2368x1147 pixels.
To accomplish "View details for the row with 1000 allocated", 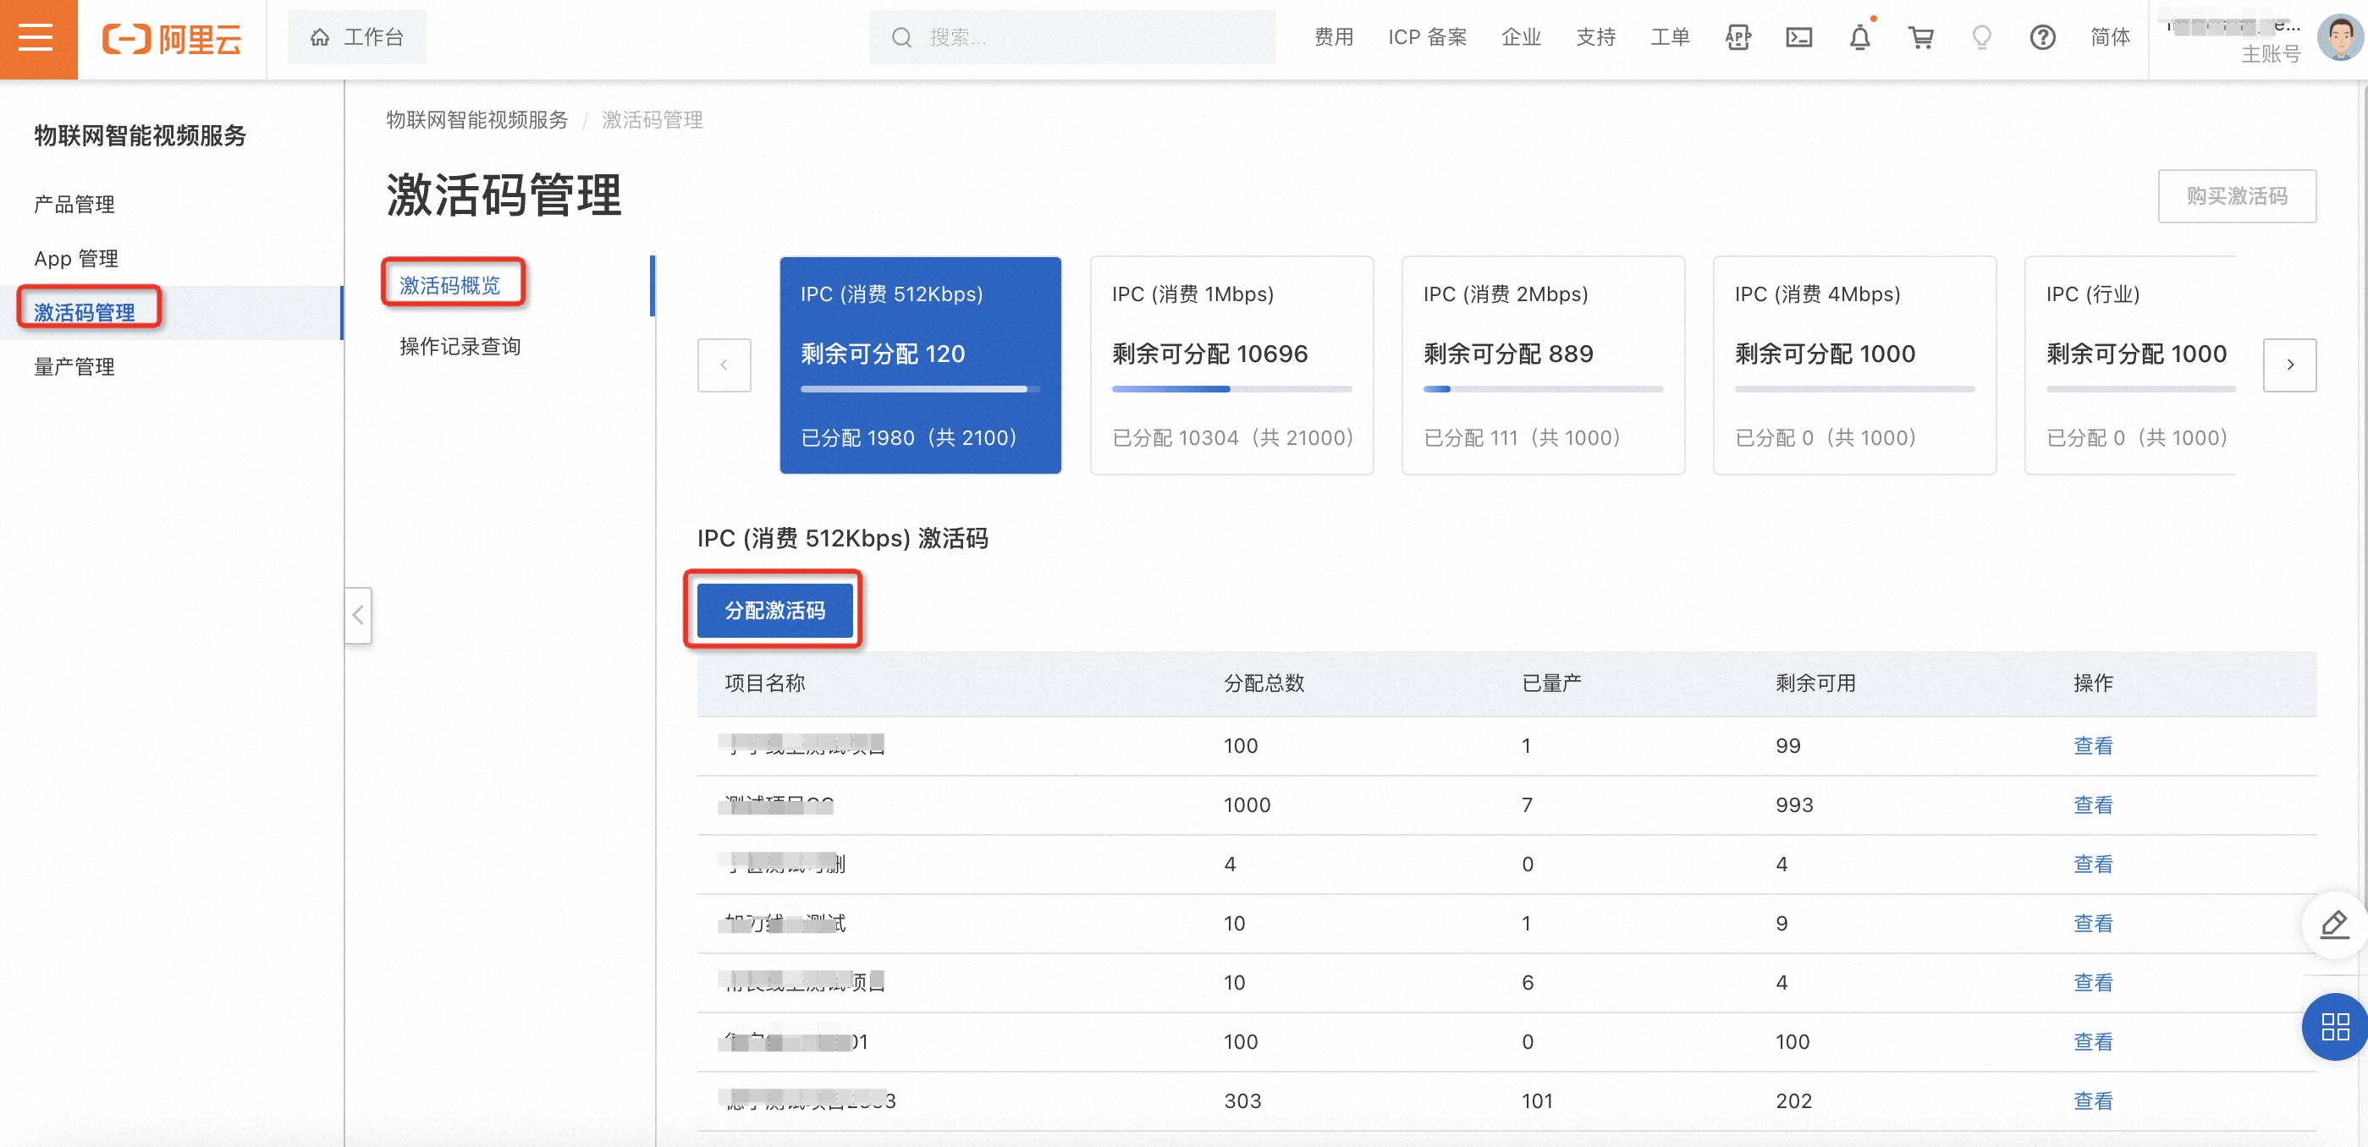I will click(2092, 804).
